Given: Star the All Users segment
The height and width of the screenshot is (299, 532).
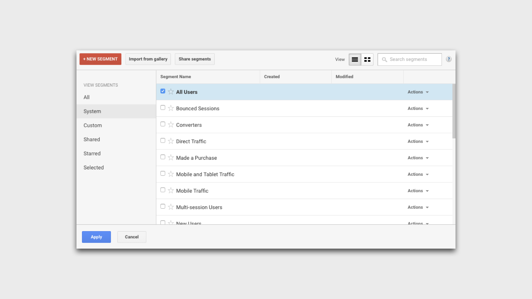Looking at the screenshot, I should pyautogui.click(x=171, y=91).
